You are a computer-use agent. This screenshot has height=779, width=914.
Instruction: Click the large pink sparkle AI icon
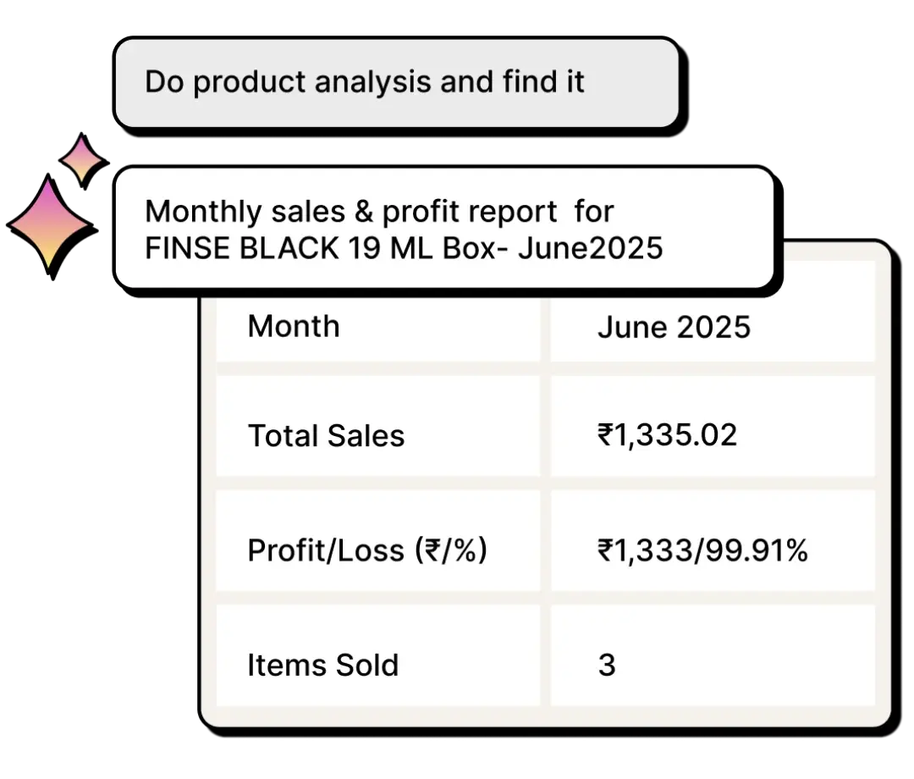49,223
